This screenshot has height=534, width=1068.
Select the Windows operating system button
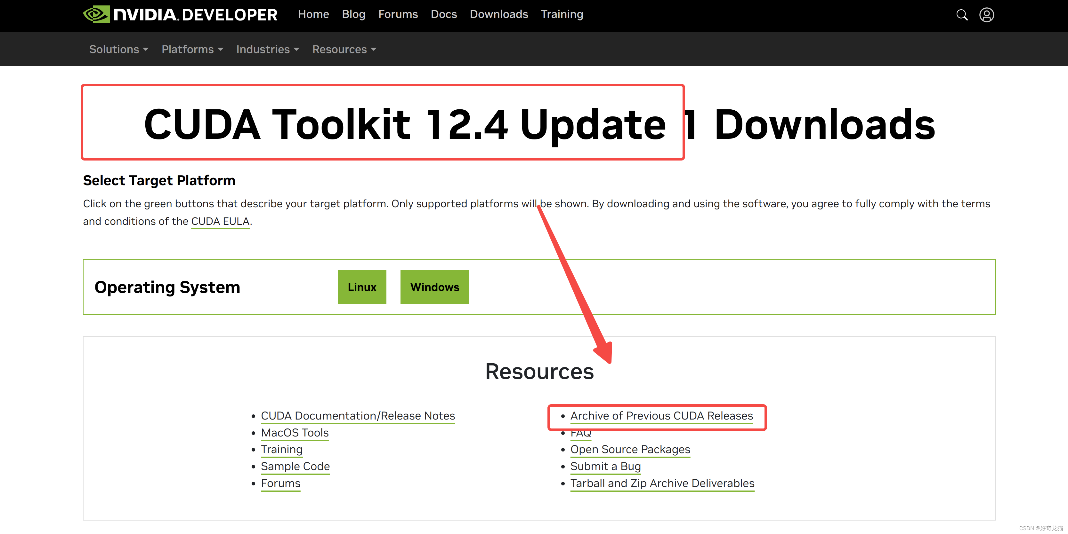434,287
